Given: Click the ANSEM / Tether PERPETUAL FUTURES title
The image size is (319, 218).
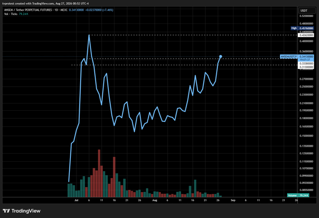Looking at the screenshot, I should (36, 10).
